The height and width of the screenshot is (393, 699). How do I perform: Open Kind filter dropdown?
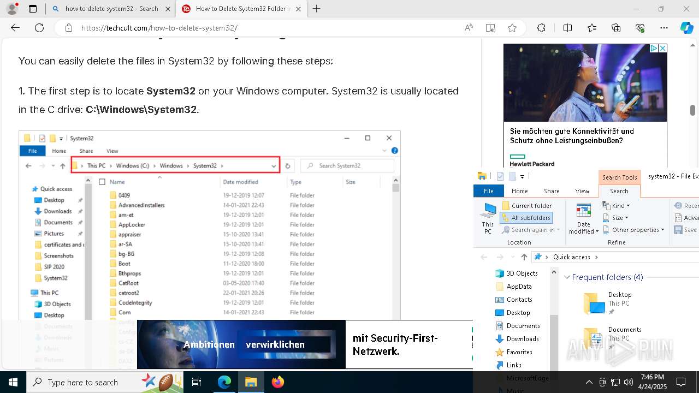[616, 206]
